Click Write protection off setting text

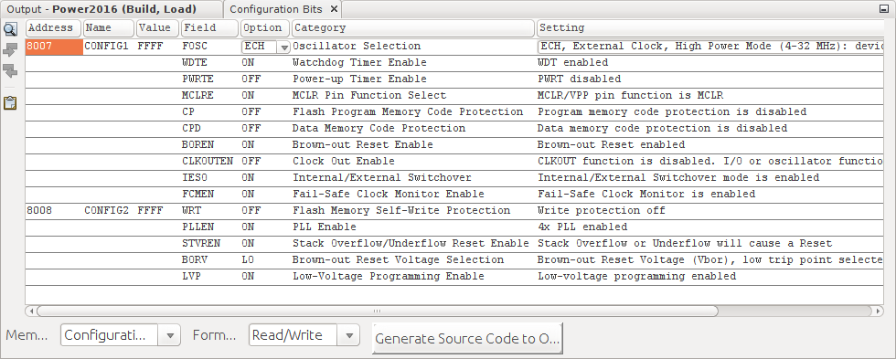(602, 211)
